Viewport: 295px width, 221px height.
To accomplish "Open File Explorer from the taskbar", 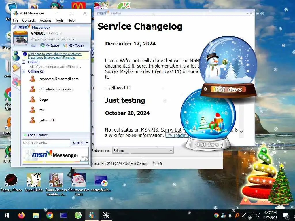I will pyautogui.click(x=35, y=215).
